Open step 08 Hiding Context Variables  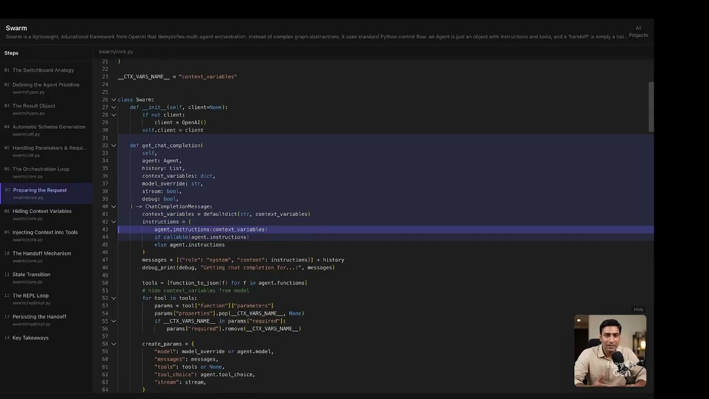(x=46, y=214)
